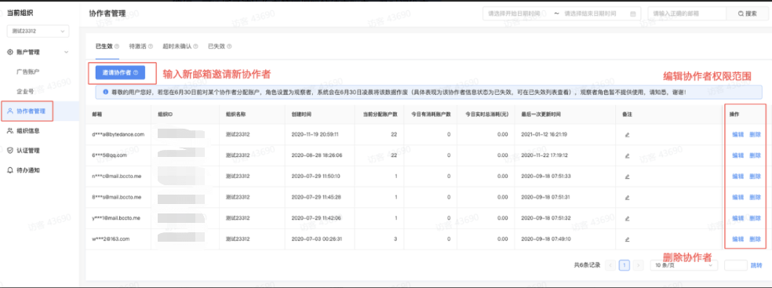This screenshot has height=288, width=772.
Task: Click 删除 for d***a@bytedance.com
Action: click(755, 134)
